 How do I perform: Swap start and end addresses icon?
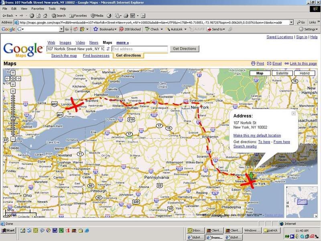point(108,49)
